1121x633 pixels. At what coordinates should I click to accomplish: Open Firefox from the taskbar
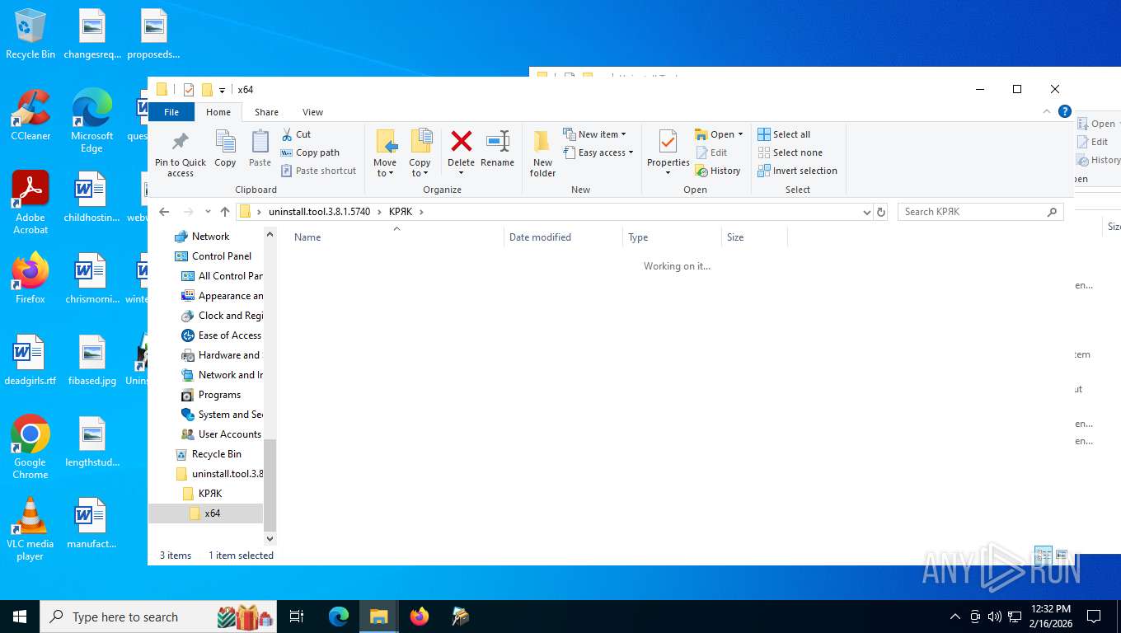(420, 617)
